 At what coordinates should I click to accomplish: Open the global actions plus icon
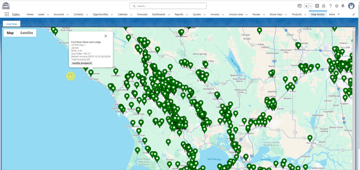[317, 6]
